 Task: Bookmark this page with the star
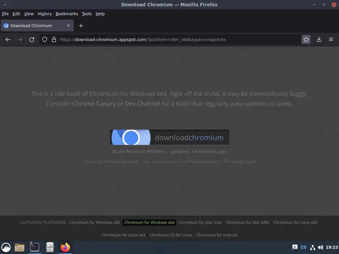(306, 39)
